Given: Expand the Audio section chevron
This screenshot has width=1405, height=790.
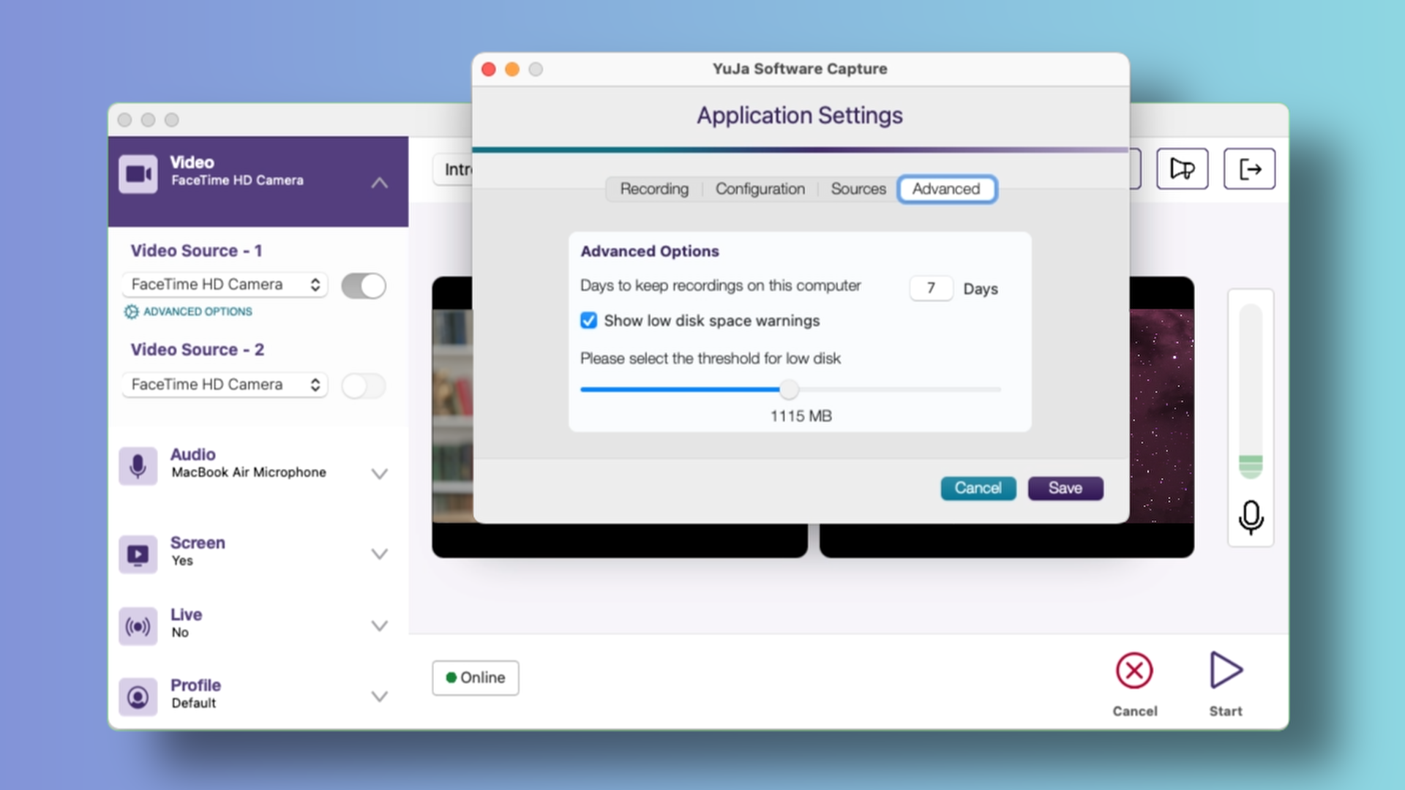Looking at the screenshot, I should (x=379, y=474).
